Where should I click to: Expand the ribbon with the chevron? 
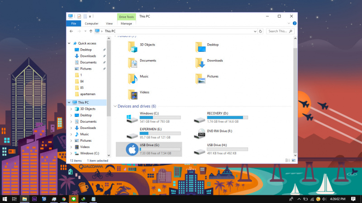[x=289, y=23]
